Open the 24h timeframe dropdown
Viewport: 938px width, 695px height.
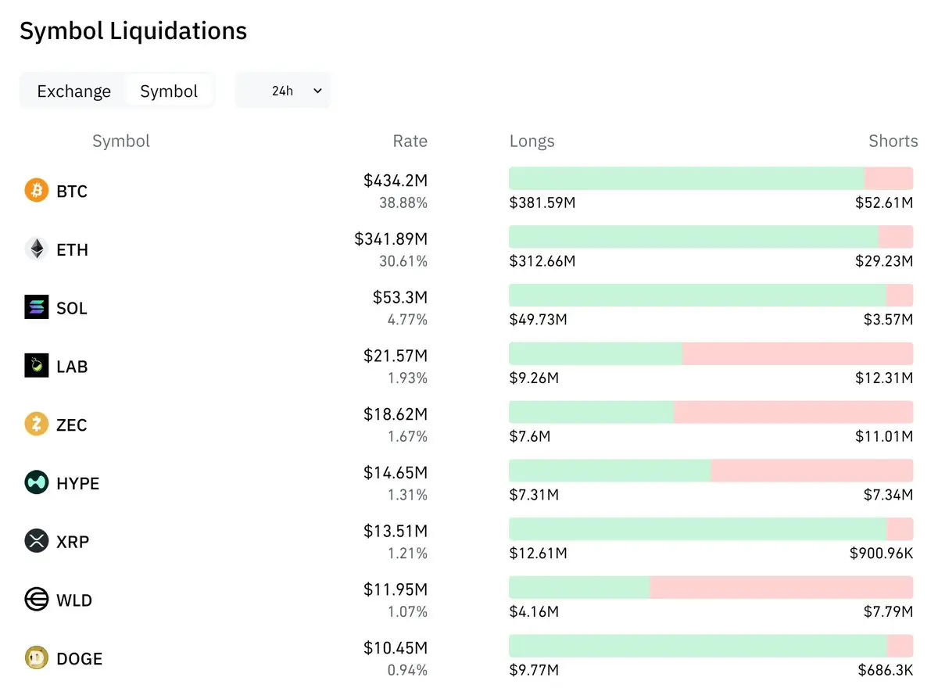coord(282,91)
